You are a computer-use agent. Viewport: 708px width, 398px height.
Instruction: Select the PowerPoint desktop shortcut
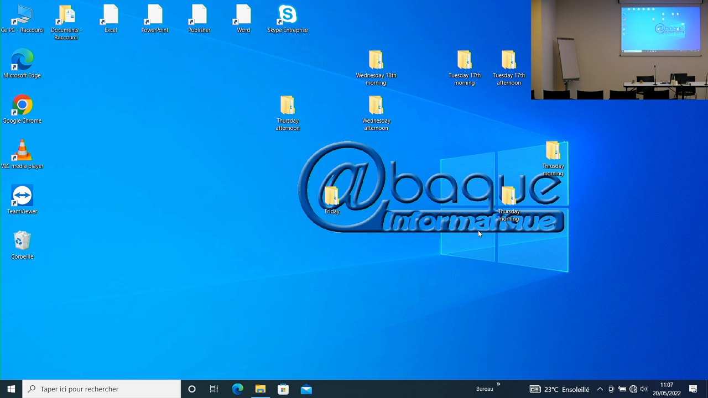click(x=155, y=19)
